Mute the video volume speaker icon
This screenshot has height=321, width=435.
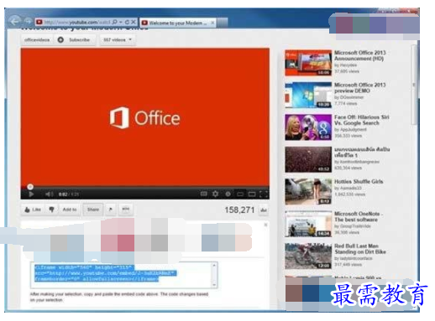click(x=49, y=194)
